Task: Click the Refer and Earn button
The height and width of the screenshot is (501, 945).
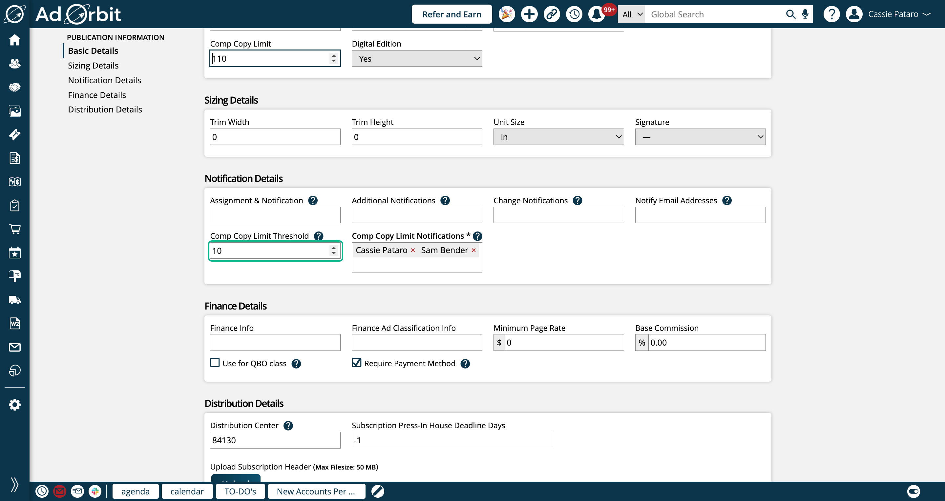Action: click(x=451, y=14)
